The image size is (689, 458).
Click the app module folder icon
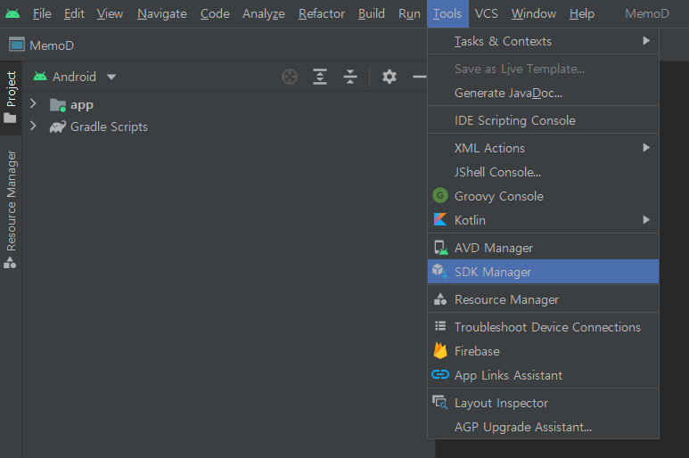click(58, 105)
